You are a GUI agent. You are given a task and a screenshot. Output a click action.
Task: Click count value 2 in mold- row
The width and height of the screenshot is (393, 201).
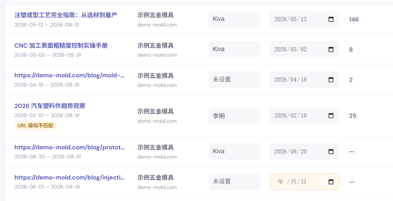coord(351,80)
